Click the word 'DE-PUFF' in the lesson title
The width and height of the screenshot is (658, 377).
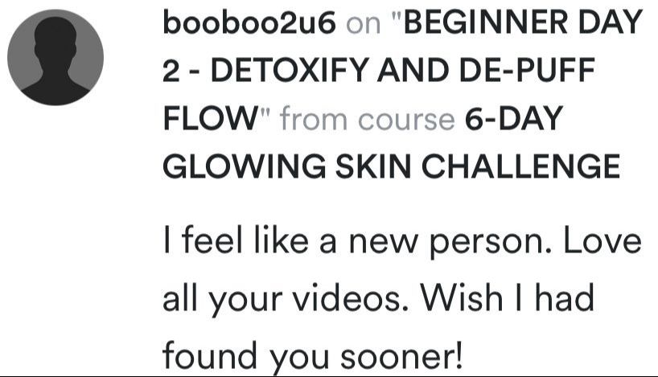tap(527, 71)
